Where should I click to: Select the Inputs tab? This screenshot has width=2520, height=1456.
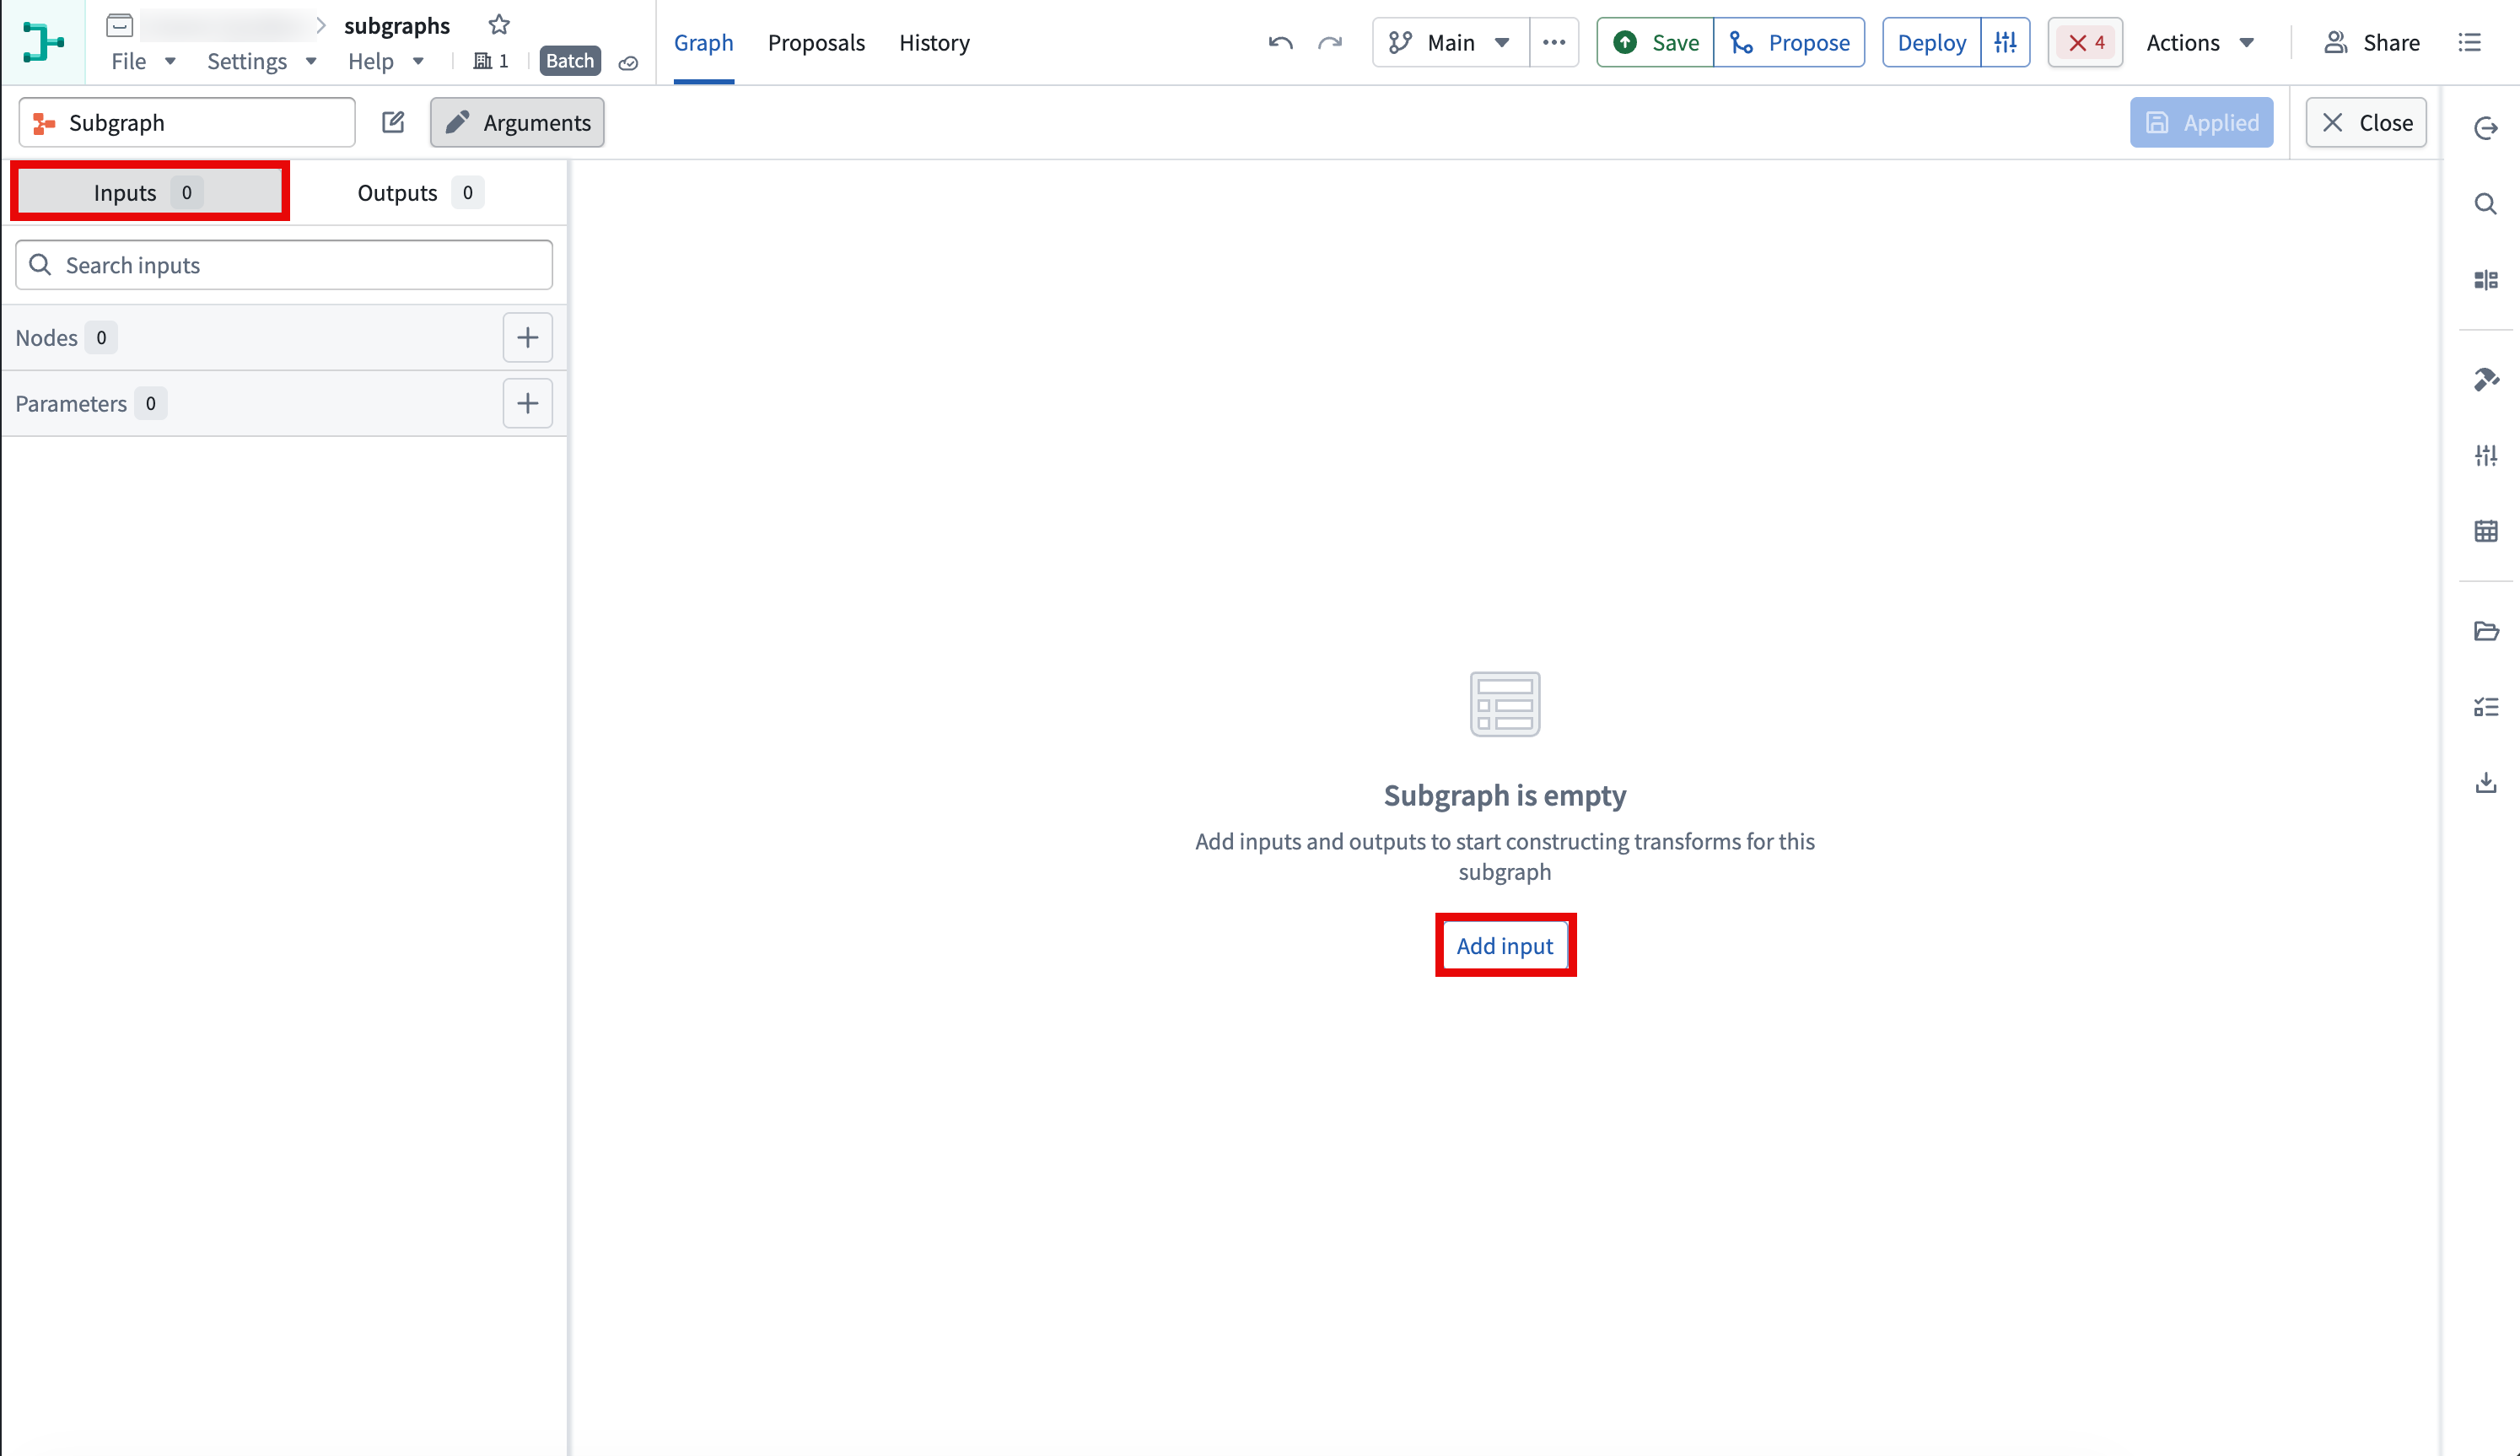(150, 192)
